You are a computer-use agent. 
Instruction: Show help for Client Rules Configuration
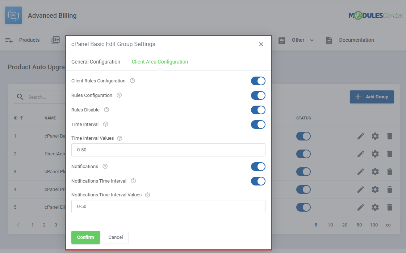tap(132, 81)
